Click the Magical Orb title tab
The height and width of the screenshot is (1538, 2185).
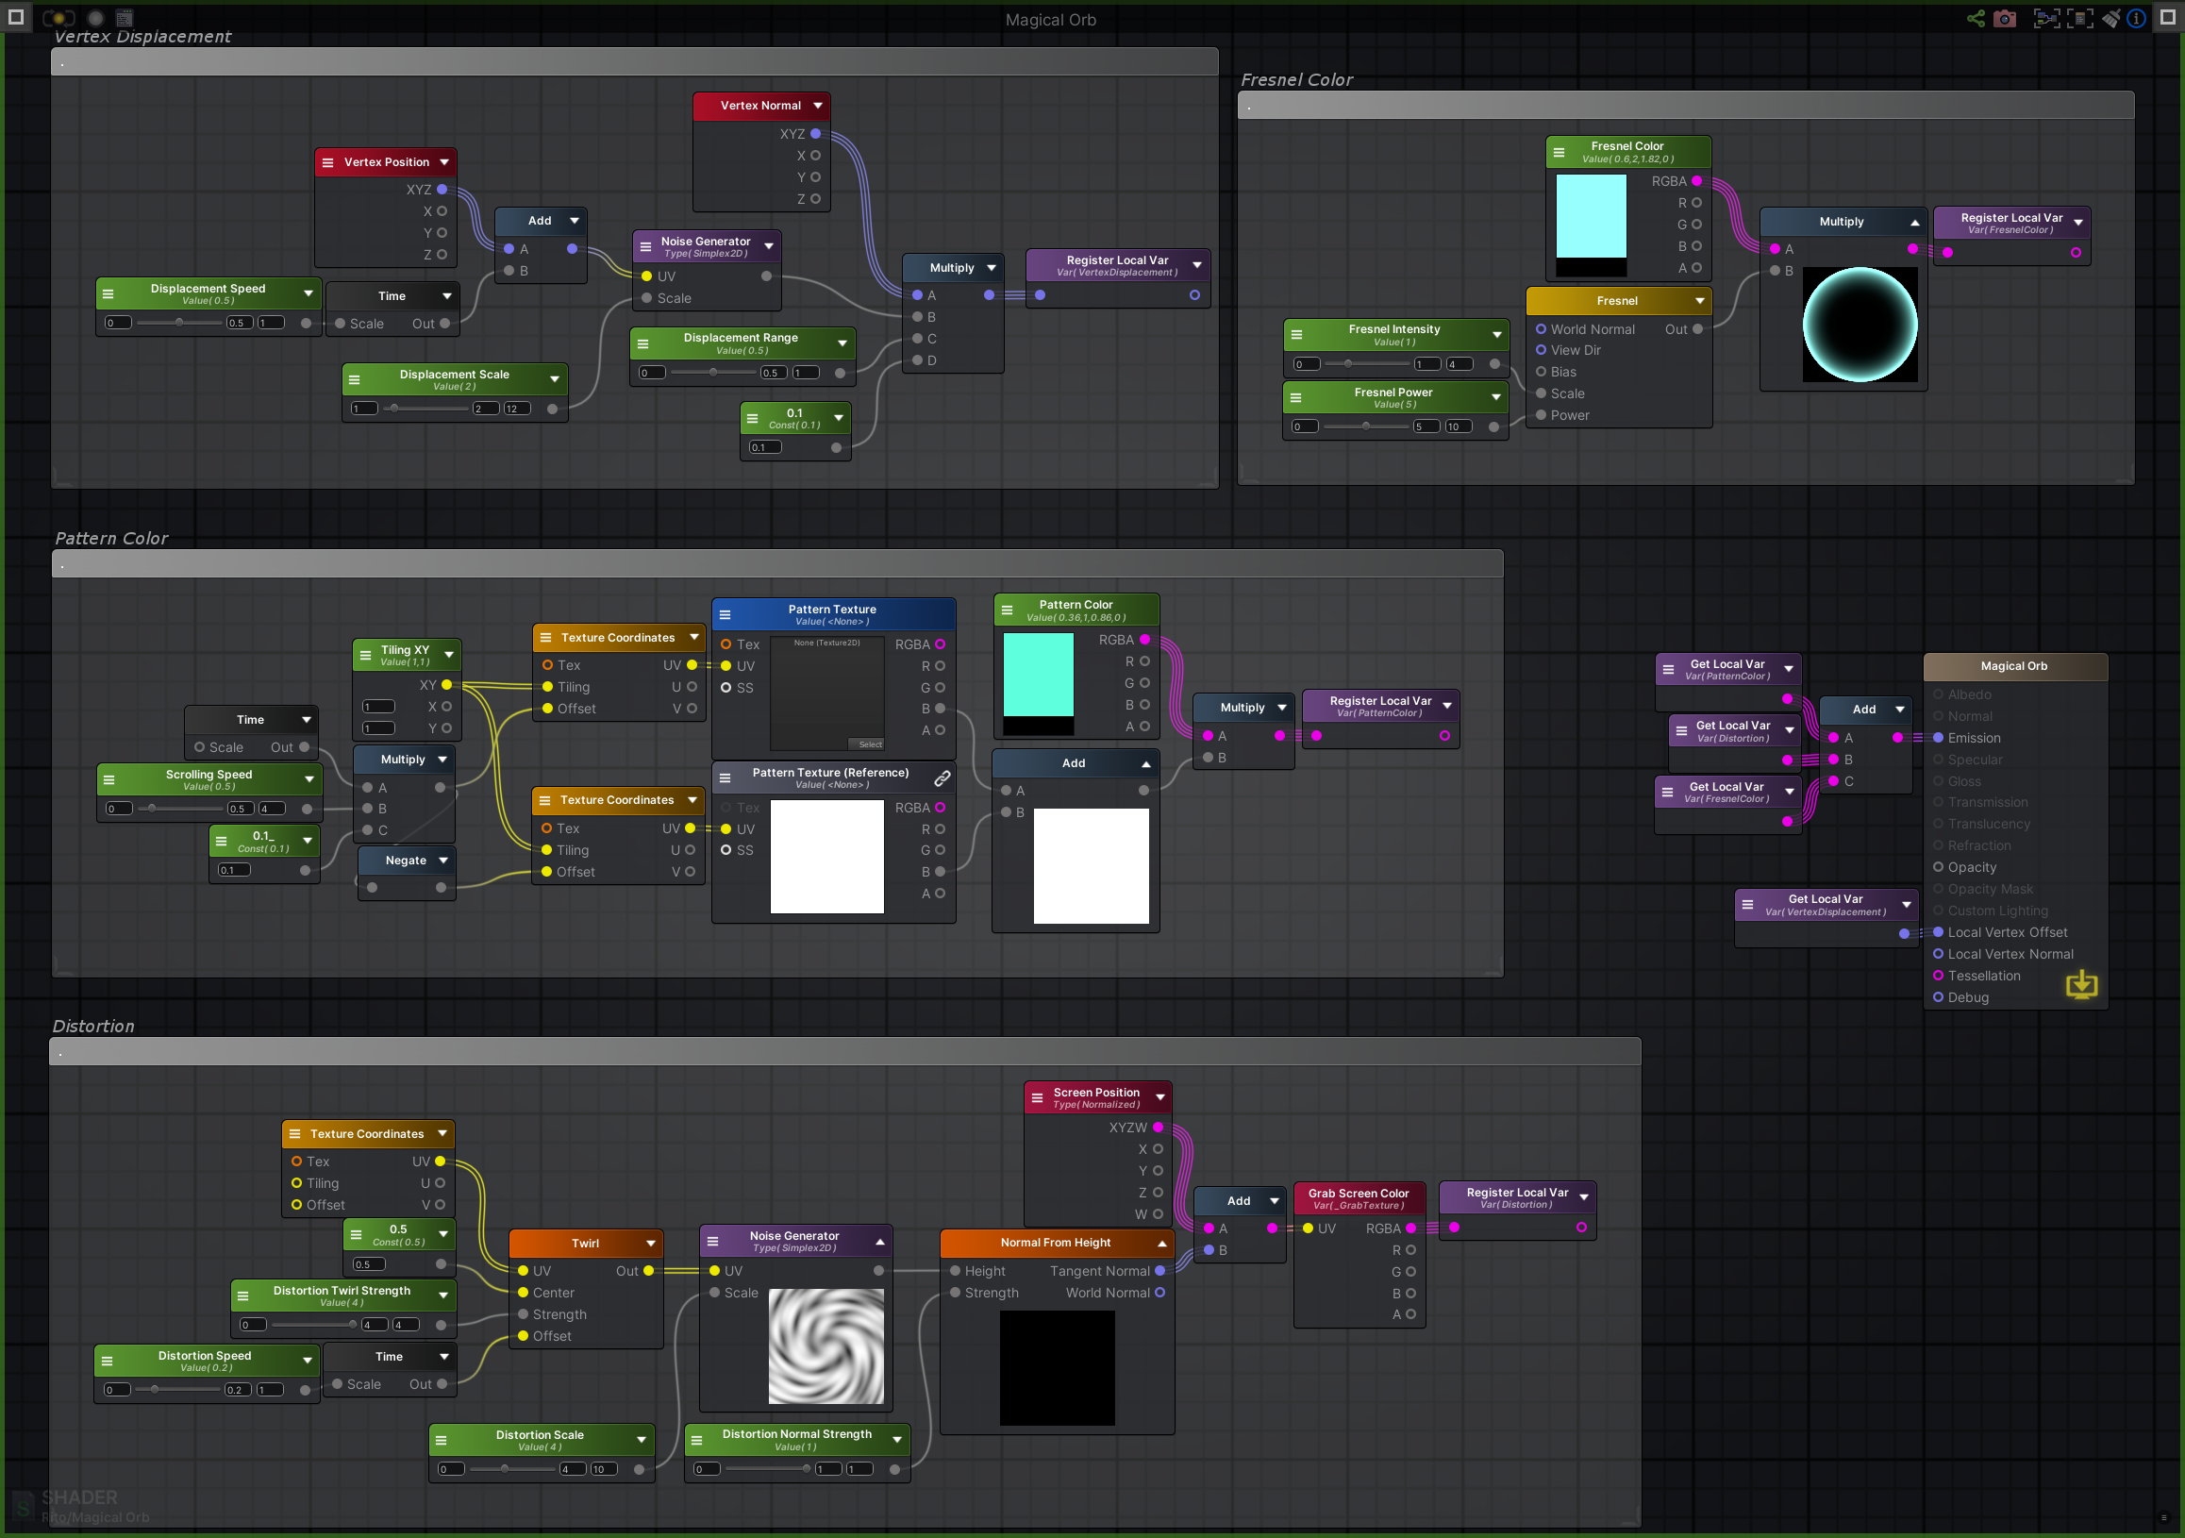click(1051, 19)
